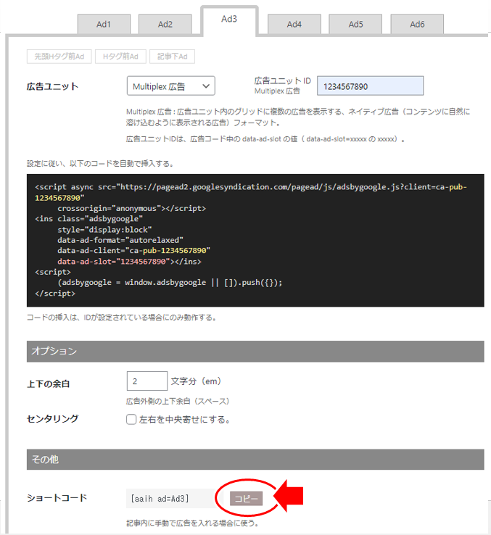491x535 pixels.
Task: Switch to the Ad6 tab
Action: click(417, 24)
